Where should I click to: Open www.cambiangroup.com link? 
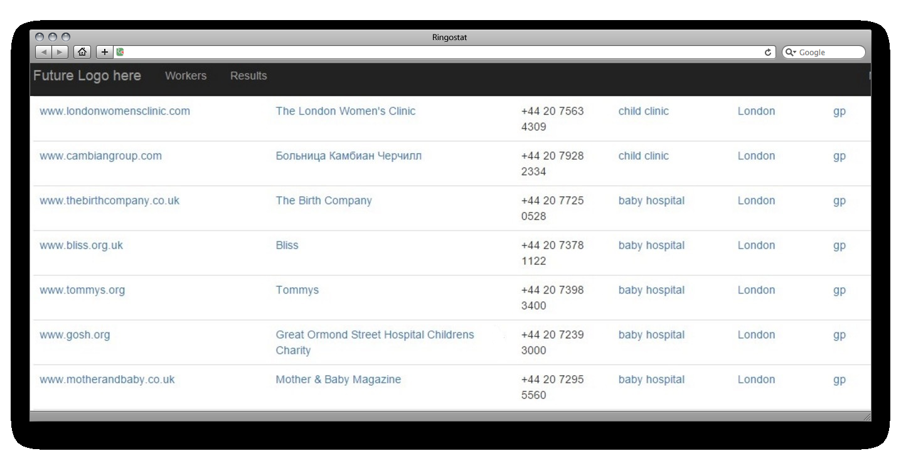(x=100, y=156)
